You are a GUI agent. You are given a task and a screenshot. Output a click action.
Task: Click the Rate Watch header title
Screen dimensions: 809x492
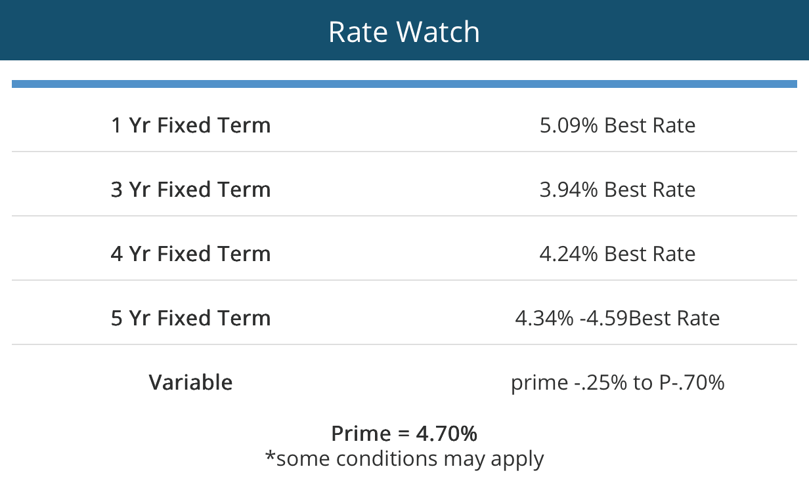pyautogui.click(x=404, y=32)
